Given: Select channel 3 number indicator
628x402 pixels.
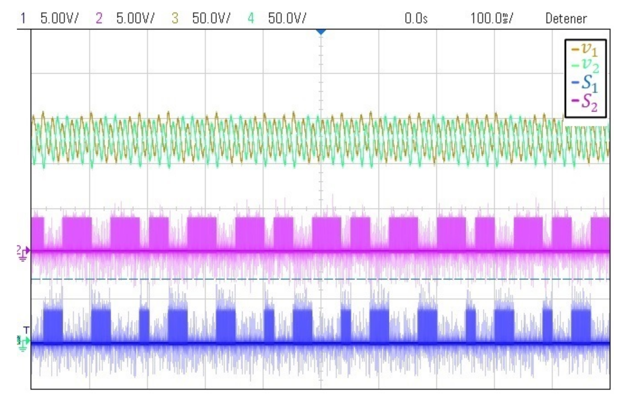Looking at the screenshot, I should 175,19.
